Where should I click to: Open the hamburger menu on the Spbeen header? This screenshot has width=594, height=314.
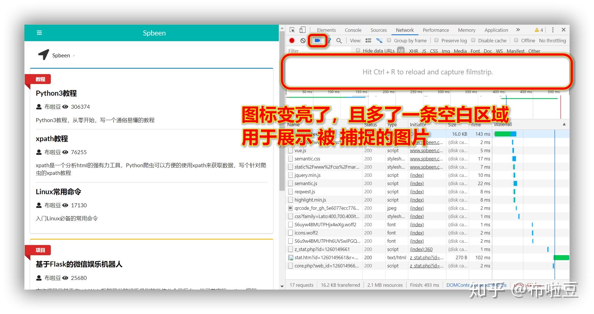click(x=39, y=33)
